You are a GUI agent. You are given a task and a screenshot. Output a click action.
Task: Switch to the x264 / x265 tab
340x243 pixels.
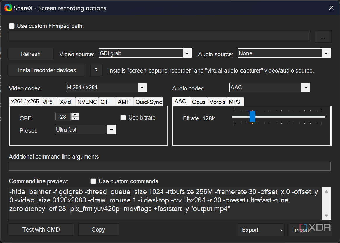(x=25, y=101)
